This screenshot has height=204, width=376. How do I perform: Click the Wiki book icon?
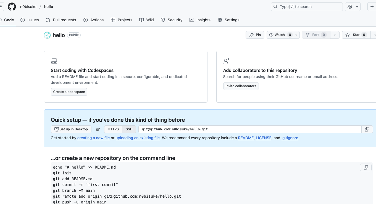point(141,20)
